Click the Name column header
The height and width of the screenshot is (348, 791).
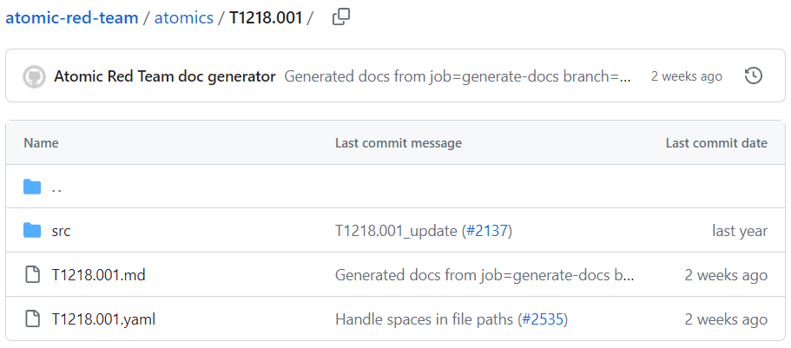(41, 142)
